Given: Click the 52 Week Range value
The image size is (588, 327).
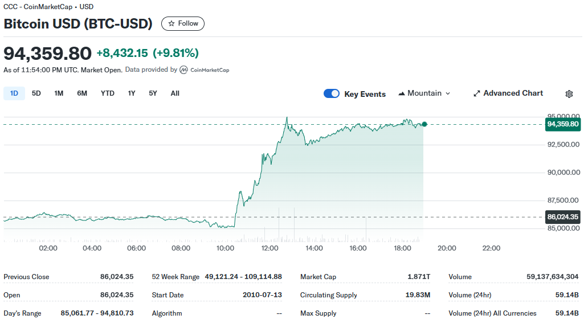Looking at the screenshot, I should tap(243, 277).
